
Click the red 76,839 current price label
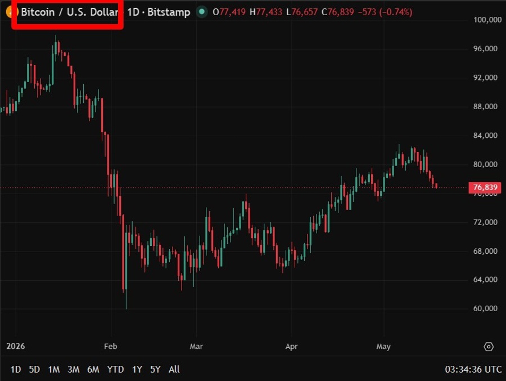pos(485,187)
